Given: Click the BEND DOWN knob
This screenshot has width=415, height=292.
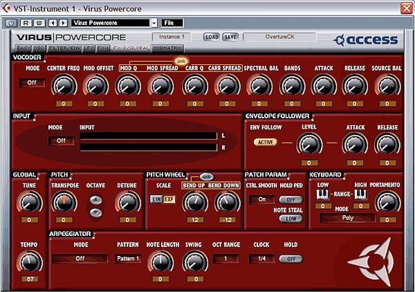Looking at the screenshot, I should coord(228,202).
